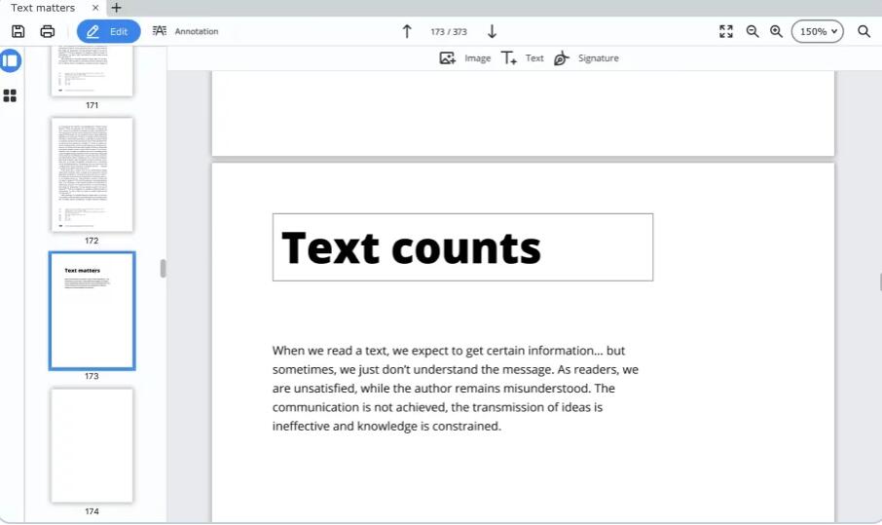
Task: Click the Text counts heading box
Action: (x=463, y=247)
